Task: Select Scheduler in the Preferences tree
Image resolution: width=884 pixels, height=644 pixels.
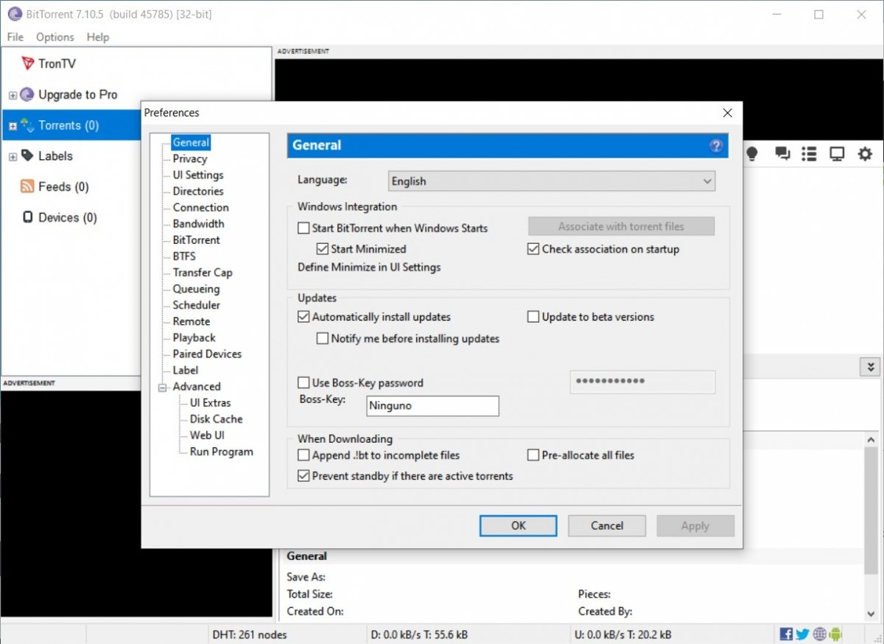Action: (x=197, y=305)
